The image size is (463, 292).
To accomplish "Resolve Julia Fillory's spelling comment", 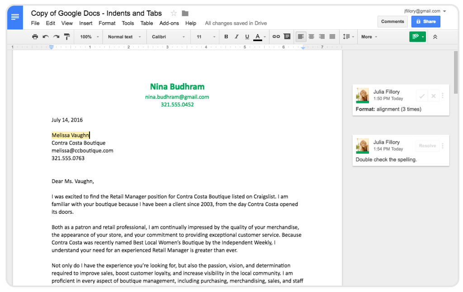I will click(x=427, y=145).
